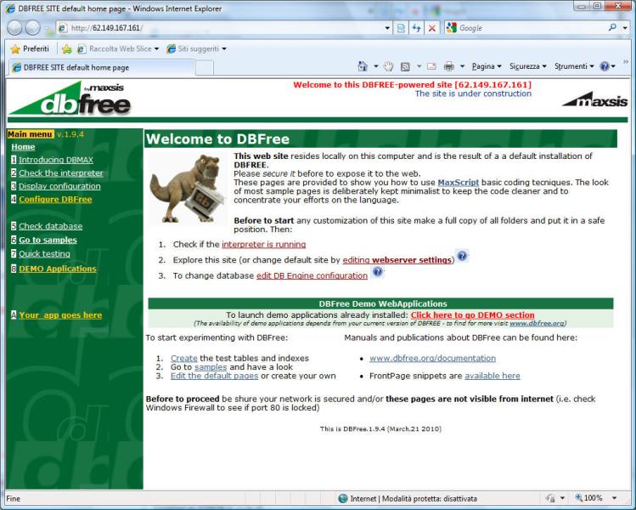Viewport: 636px width, 510px height.
Task: Click the toolbar hand accelerator icon
Action: [x=389, y=66]
